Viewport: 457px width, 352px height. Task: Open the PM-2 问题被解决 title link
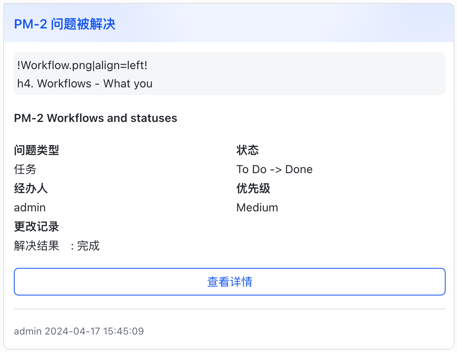click(x=65, y=24)
